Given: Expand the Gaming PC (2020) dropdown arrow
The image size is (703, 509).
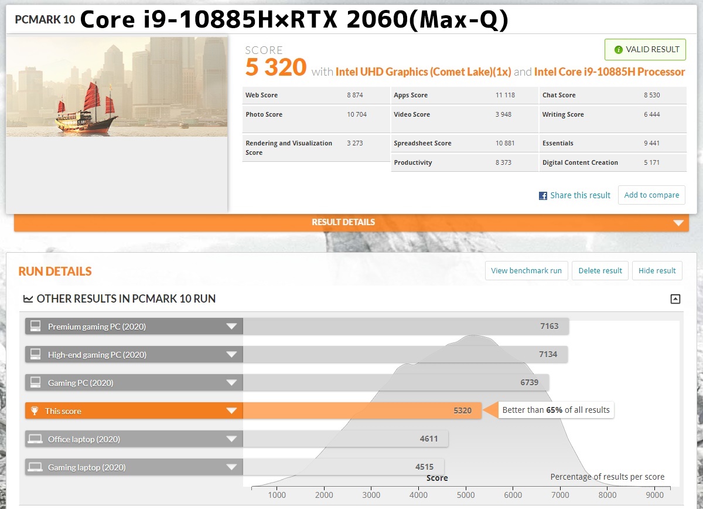Looking at the screenshot, I should 231,383.
